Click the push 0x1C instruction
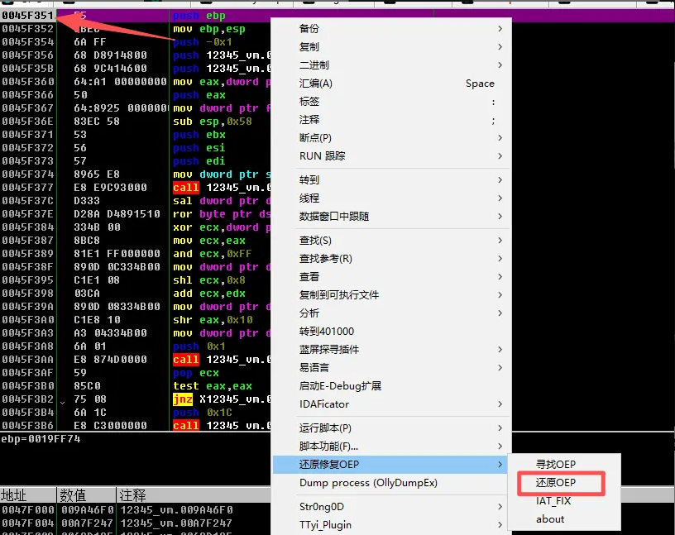 point(203,413)
